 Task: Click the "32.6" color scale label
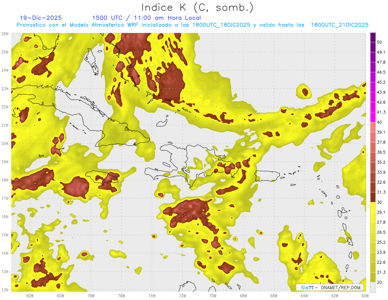coord(381,182)
